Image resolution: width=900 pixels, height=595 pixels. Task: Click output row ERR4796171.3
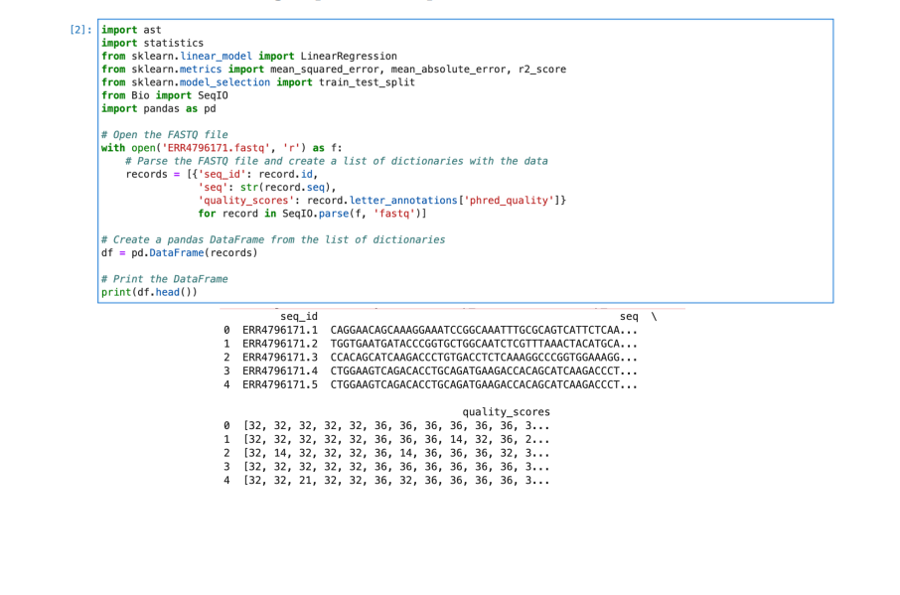pyautogui.click(x=279, y=357)
